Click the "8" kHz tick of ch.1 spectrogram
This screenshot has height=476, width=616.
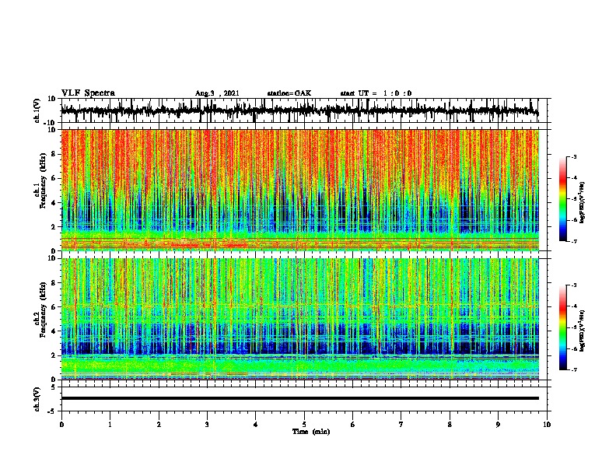pos(54,154)
